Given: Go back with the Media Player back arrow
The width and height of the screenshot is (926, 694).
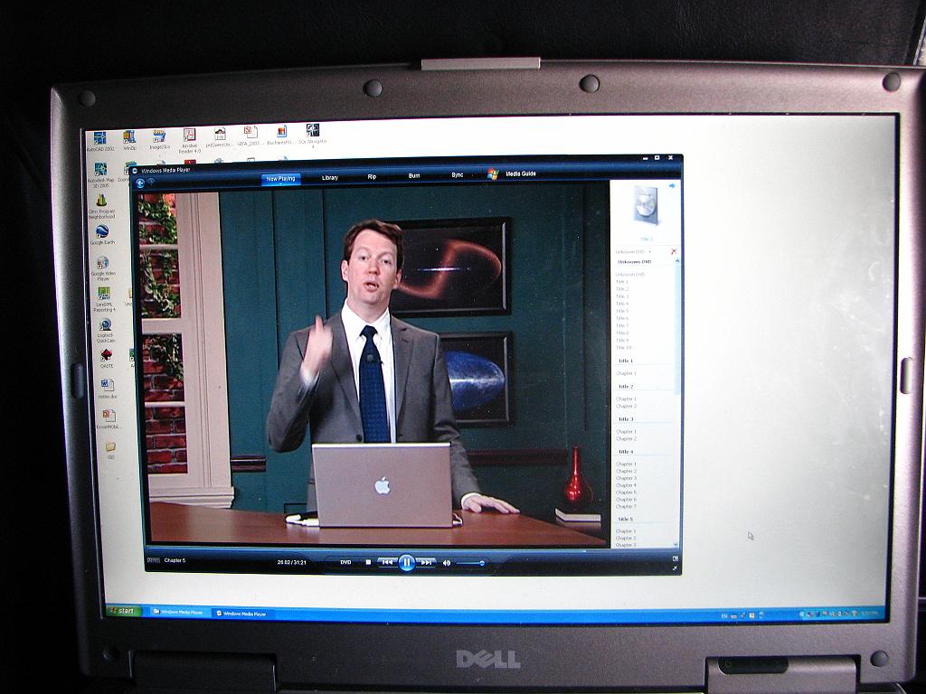Looking at the screenshot, I should (140, 183).
